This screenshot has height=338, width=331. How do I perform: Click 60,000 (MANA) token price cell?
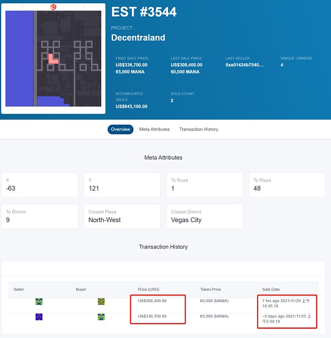pos(214,300)
